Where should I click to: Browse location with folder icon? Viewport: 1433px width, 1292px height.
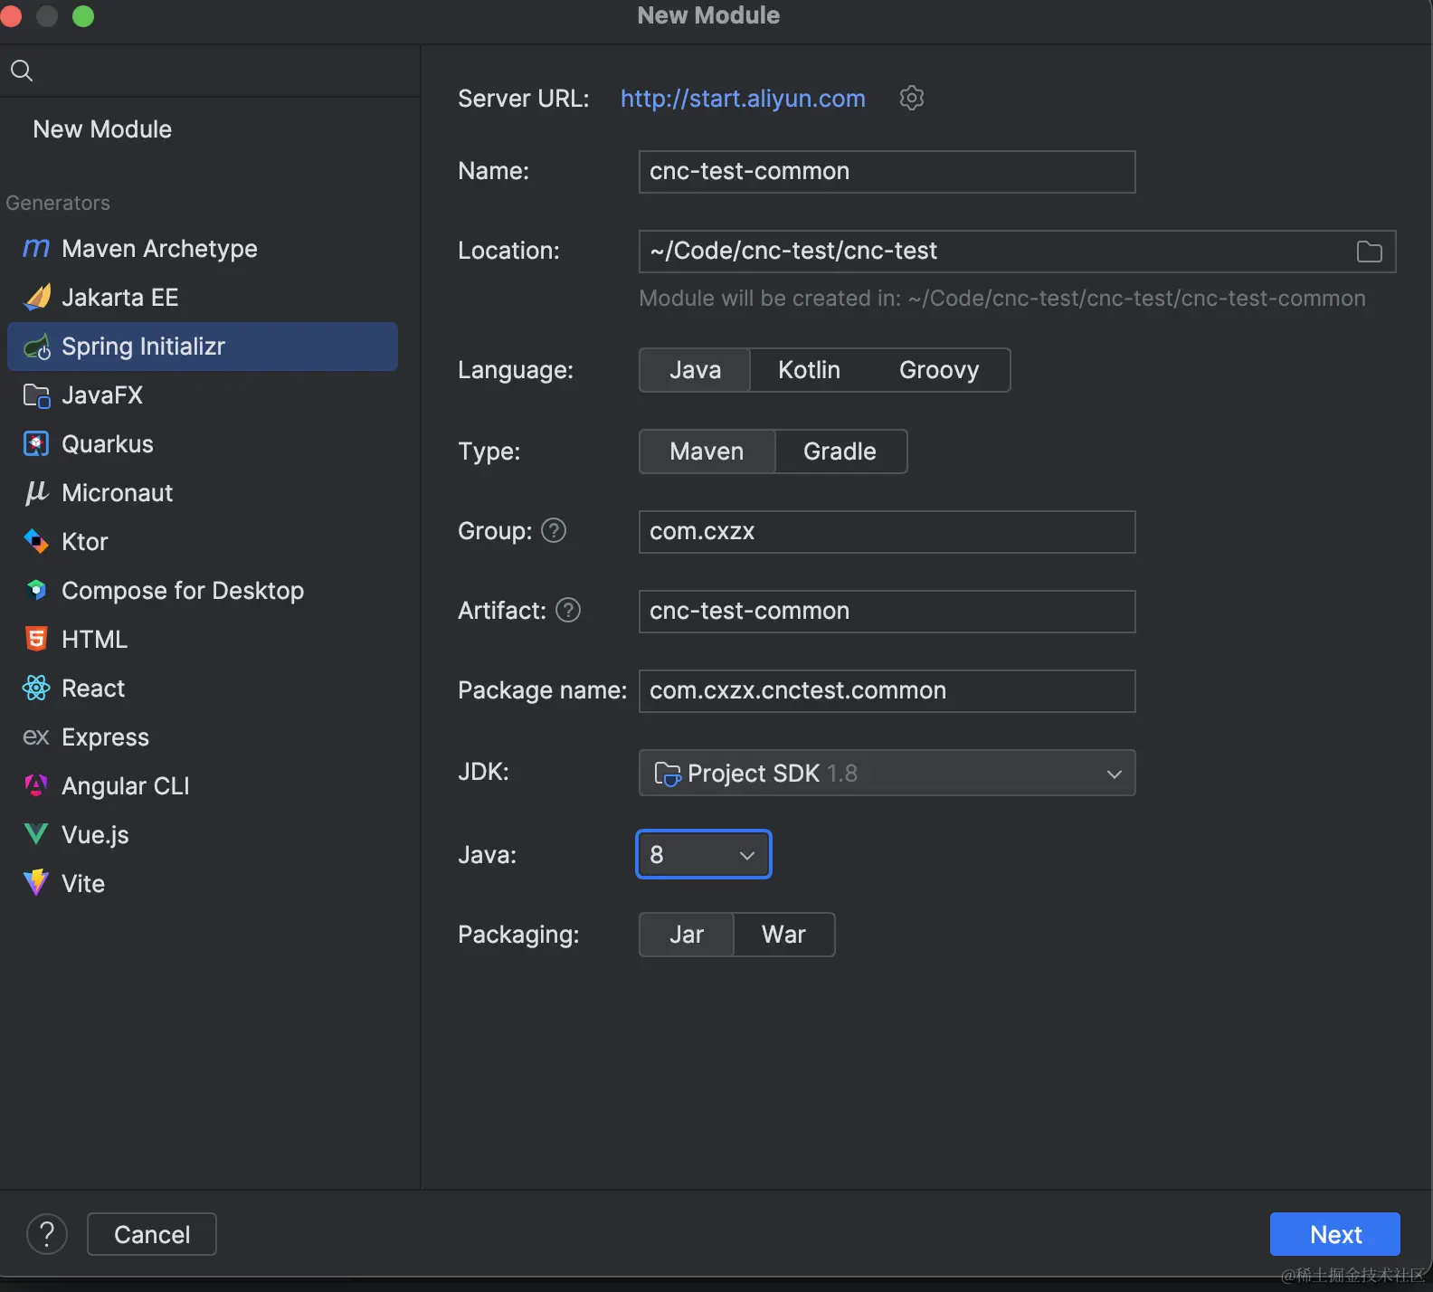(x=1369, y=252)
